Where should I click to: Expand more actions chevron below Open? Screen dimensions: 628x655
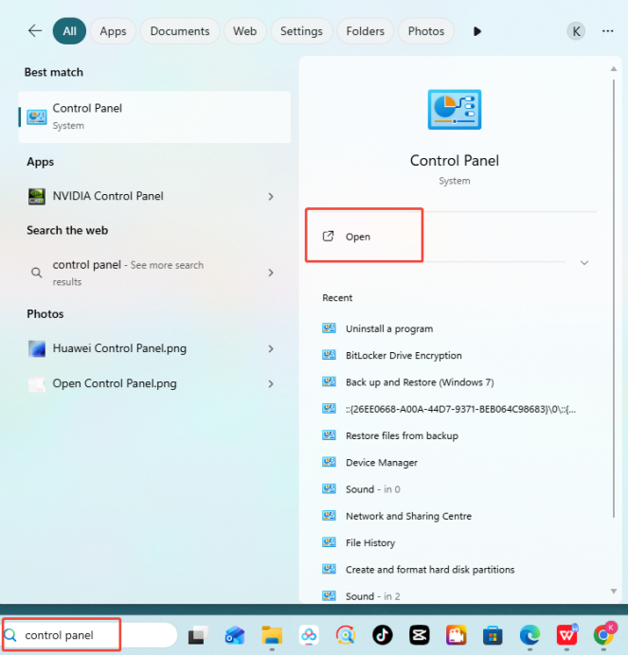(584, 263)
